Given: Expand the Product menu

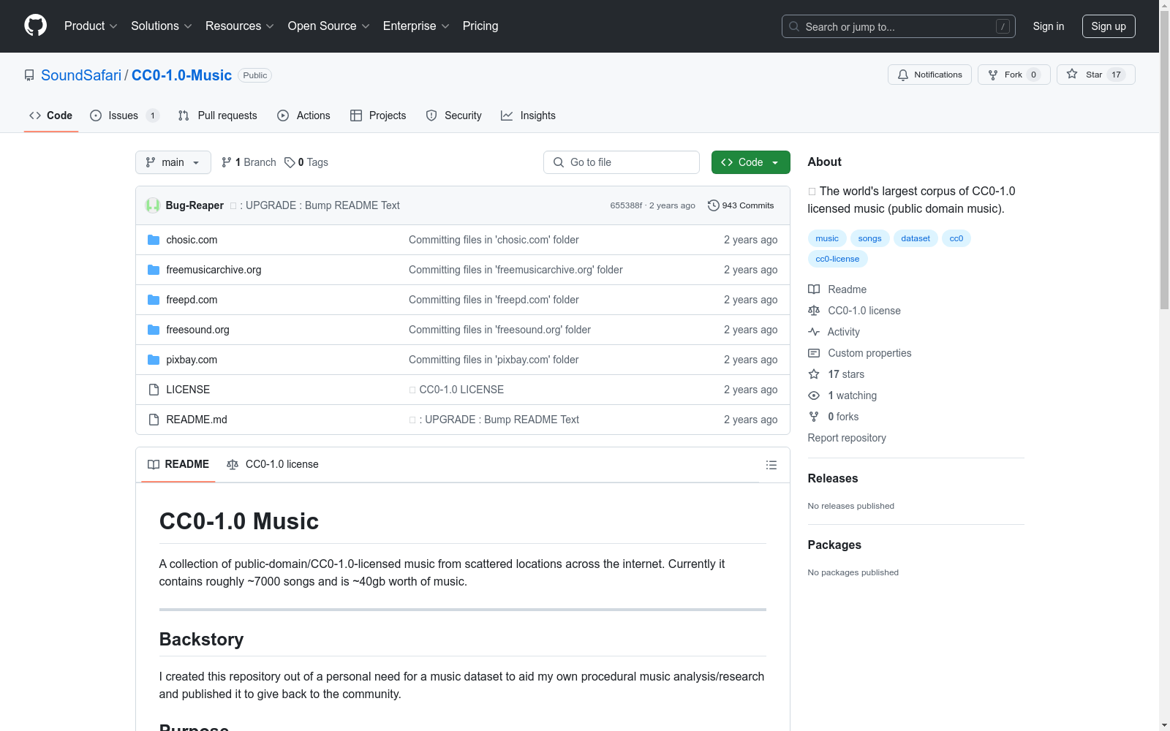Looking at the screenshot, I should (x=91, y=26).
